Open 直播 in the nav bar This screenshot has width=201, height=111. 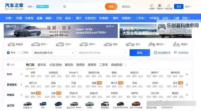(x=39, y=18)
